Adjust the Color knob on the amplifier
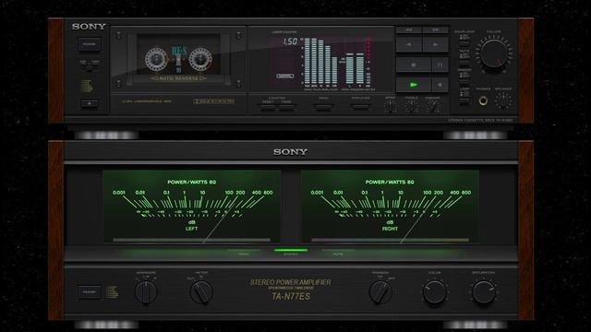Screen dimensions: 591x332 pyautogui.click(x=434, y=292)
